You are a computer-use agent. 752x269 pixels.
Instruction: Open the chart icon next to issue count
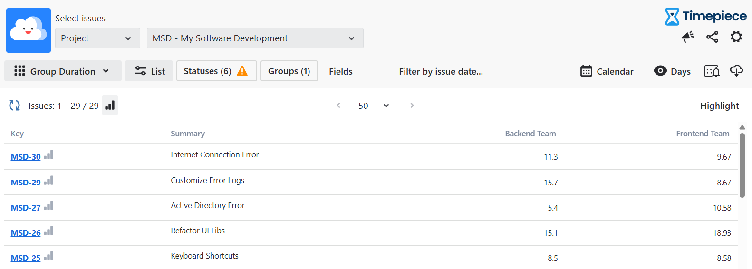coord(110,105)
